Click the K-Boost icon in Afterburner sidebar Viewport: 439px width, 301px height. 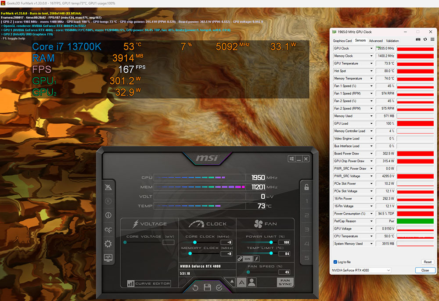(108, 201)
